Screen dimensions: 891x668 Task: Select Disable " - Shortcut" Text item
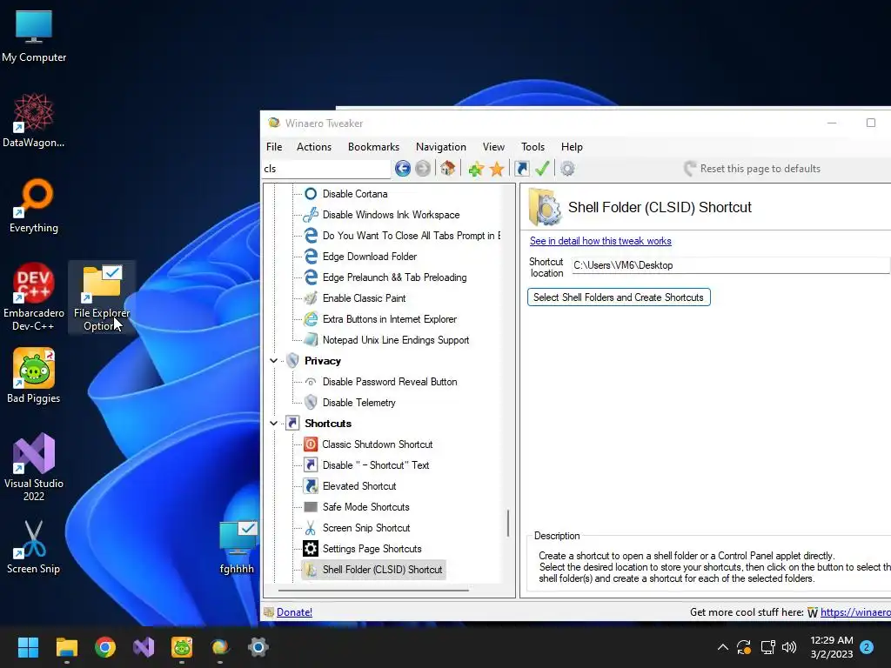pos(375,465)
